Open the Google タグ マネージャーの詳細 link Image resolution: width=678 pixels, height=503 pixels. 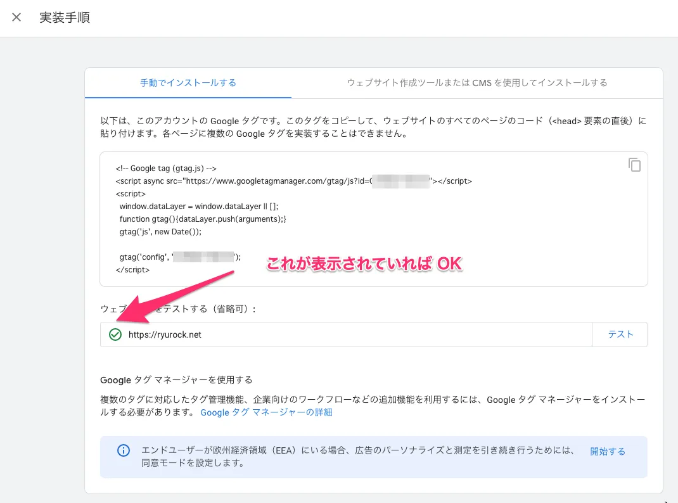(266, 412)
